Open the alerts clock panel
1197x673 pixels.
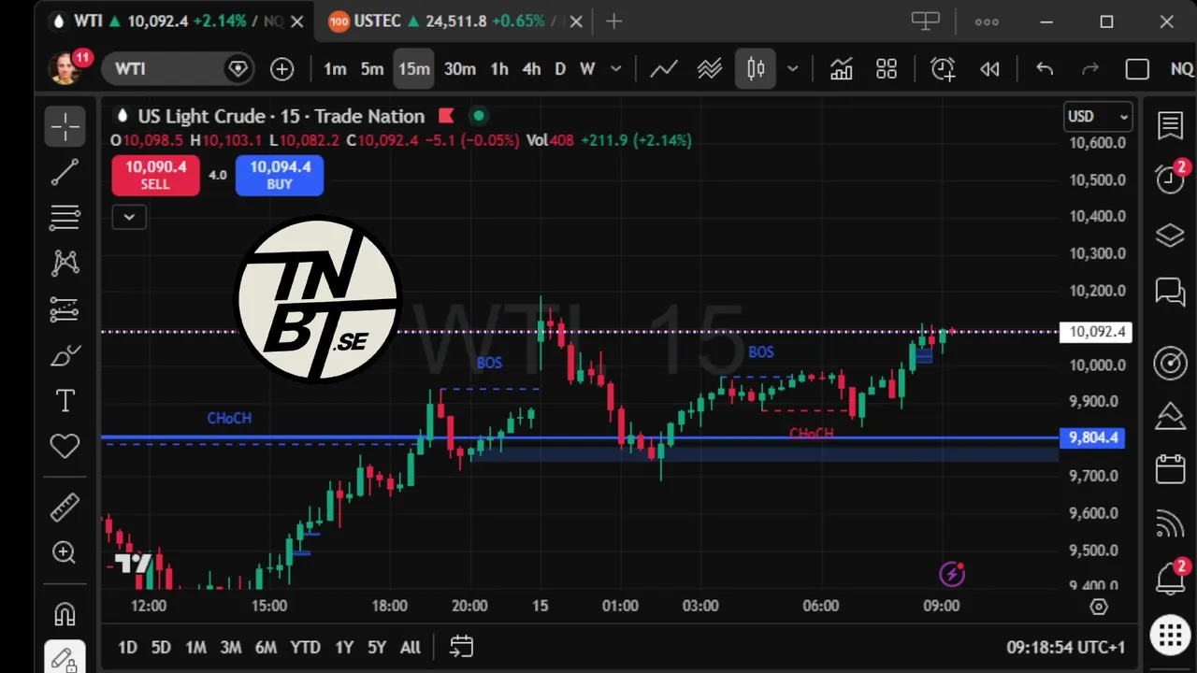click(x=1170, y=179)
